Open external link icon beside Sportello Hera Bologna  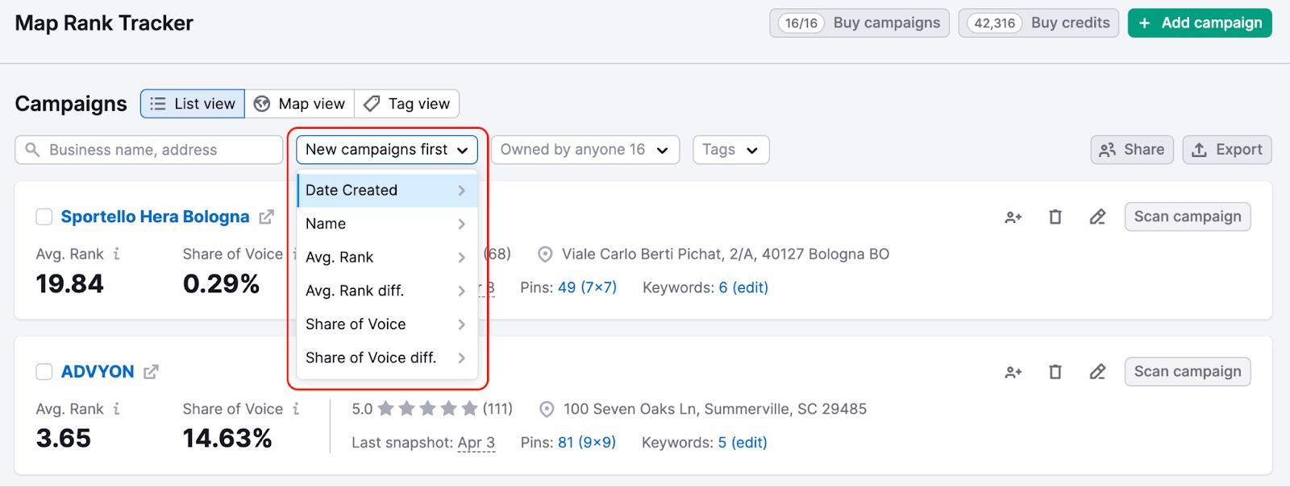(x=266, y=217)
